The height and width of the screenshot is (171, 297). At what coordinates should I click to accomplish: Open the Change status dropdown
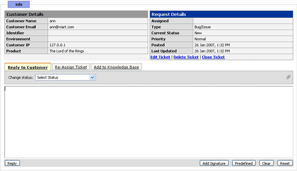(66, 77)
